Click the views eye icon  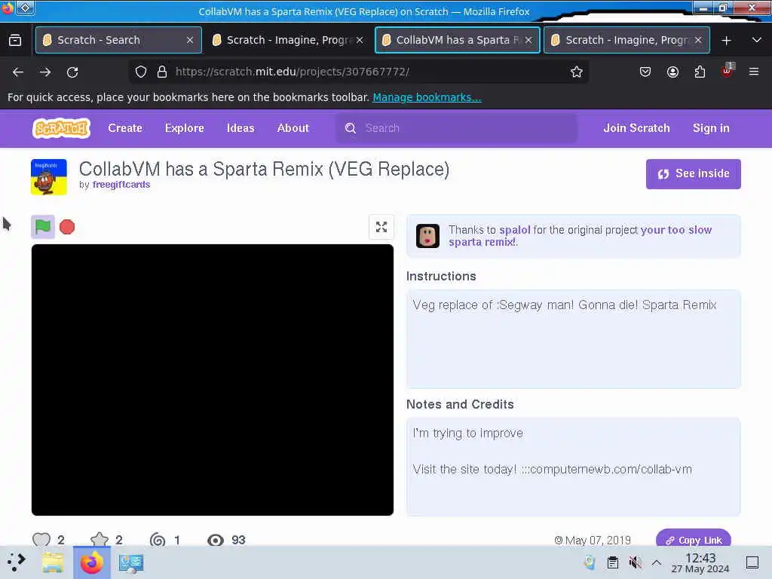coord(215,540)
